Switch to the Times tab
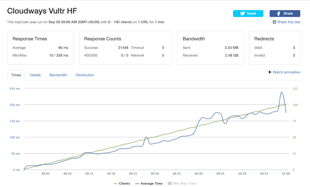This screenshot has width=310, height=187. [x=16, y=75]
